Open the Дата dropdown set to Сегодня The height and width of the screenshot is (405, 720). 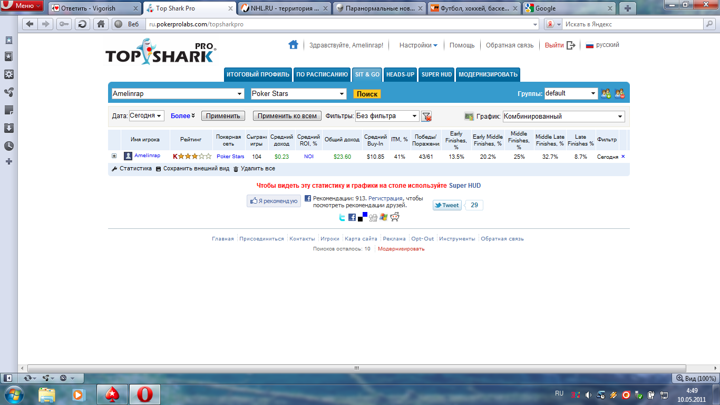[147, 116]
